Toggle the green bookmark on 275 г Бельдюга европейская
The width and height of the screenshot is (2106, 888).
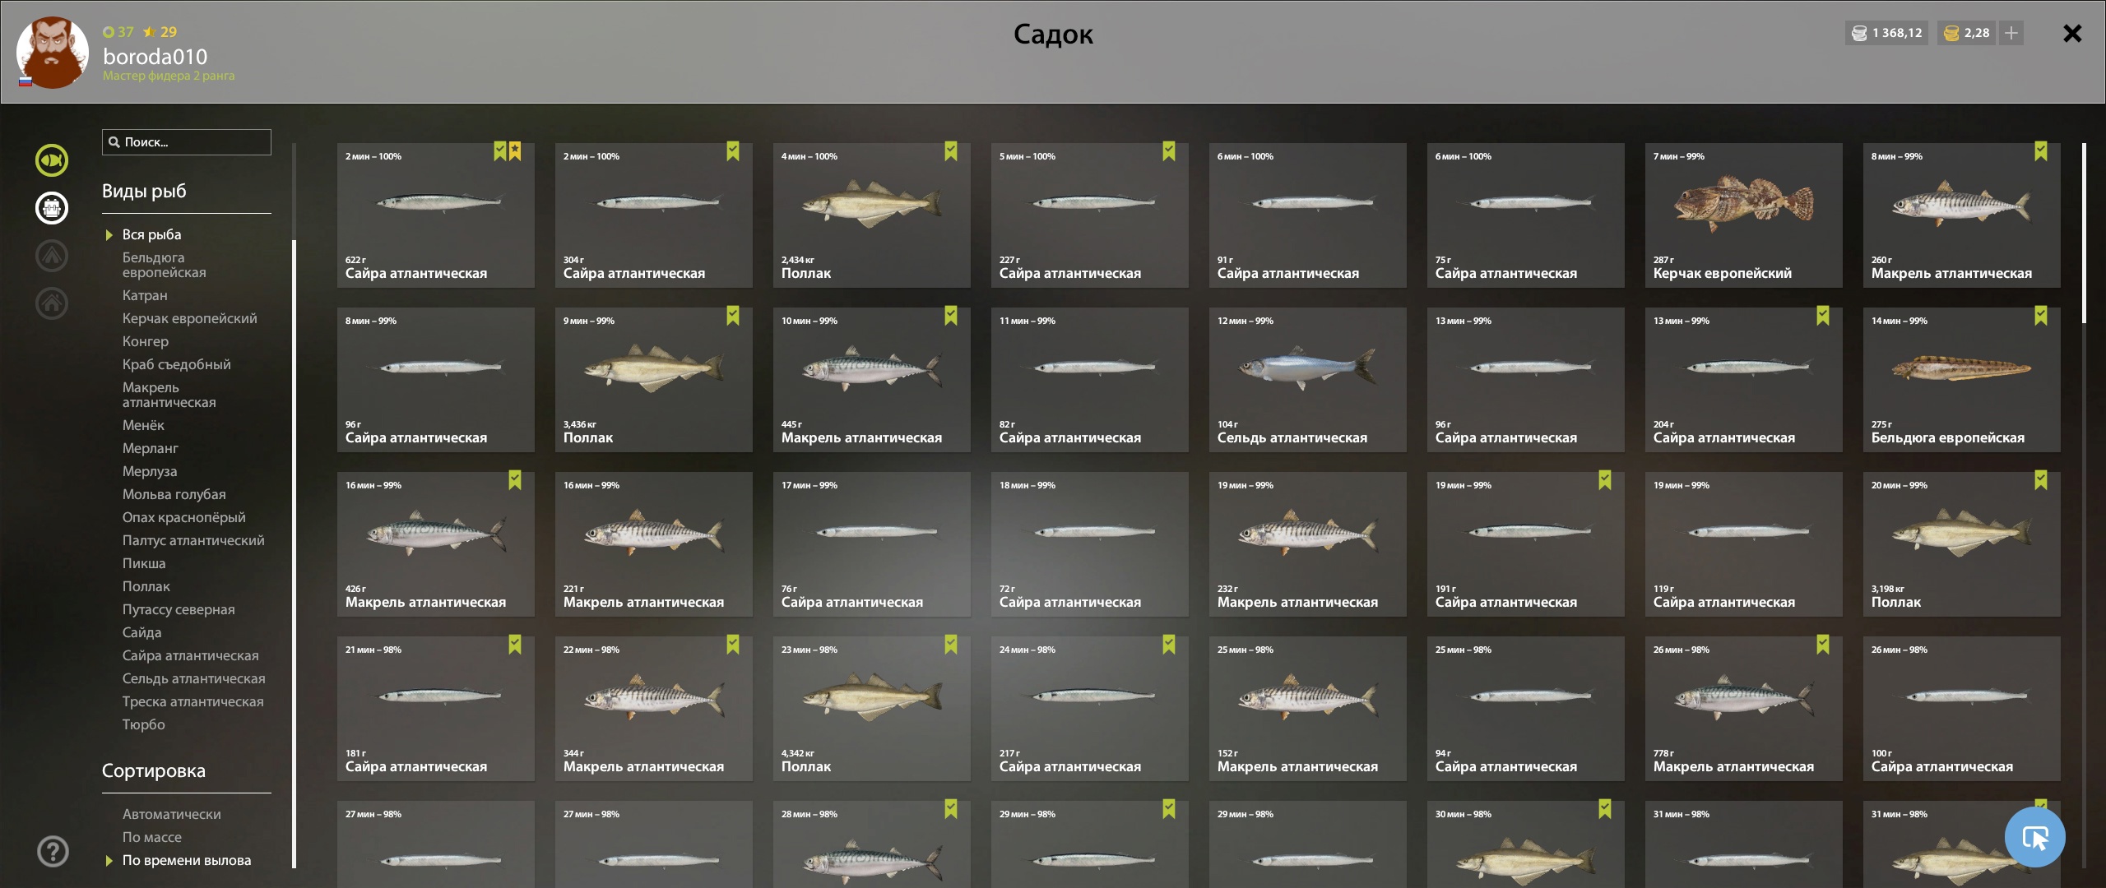pyautogui.click(x=2041, y=315)
